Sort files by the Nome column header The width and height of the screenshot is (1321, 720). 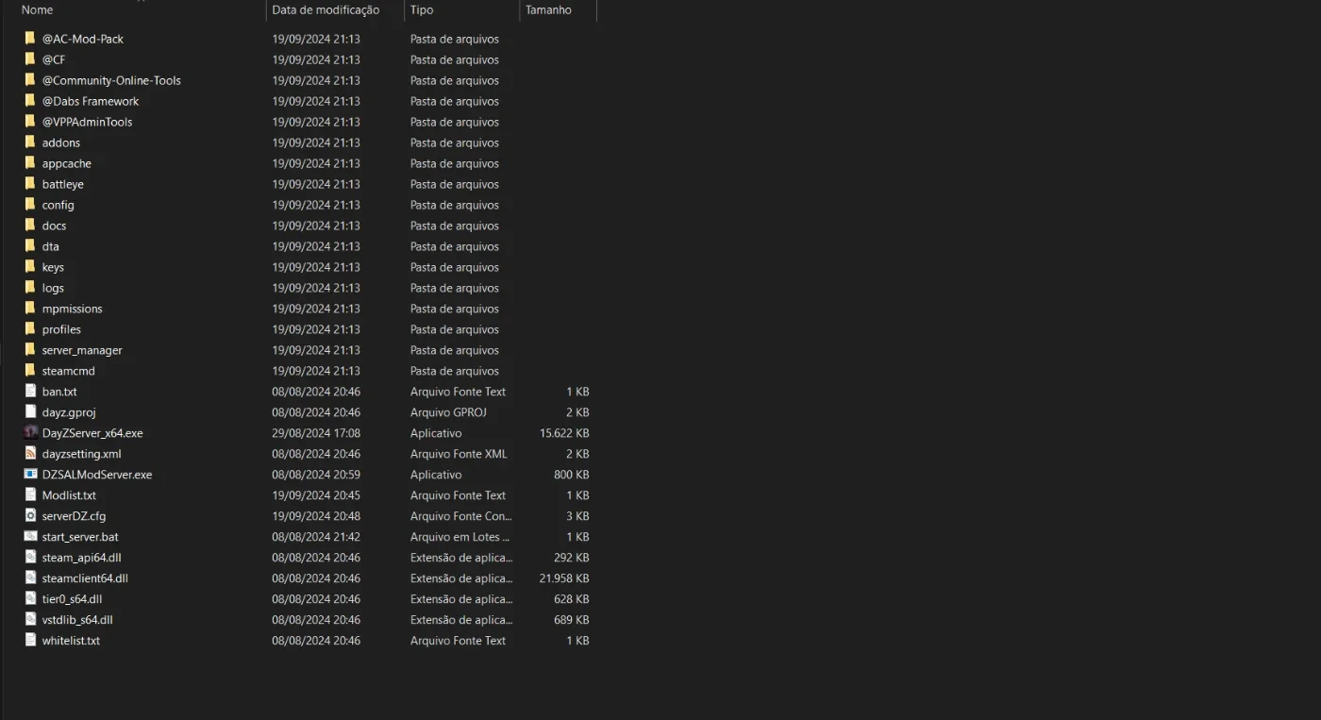(x=38, y=9)
